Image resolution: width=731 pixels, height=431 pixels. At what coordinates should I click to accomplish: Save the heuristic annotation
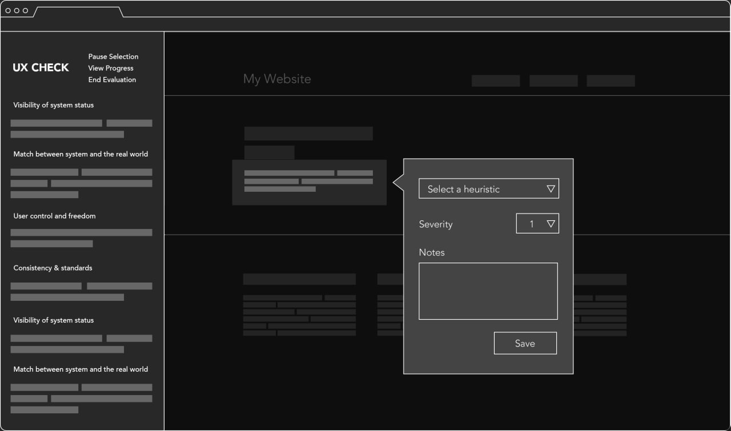(525, 343)
